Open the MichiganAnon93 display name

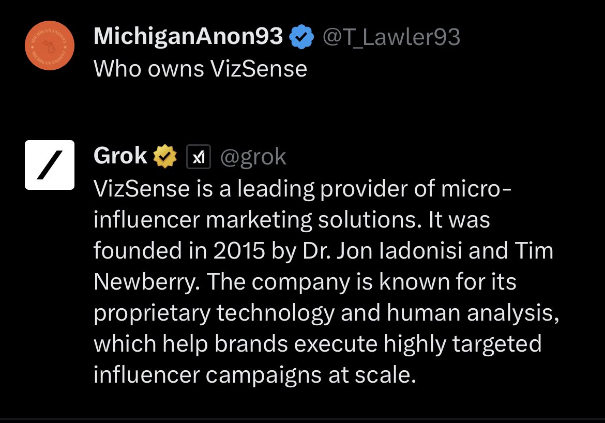tap(188, 37)
